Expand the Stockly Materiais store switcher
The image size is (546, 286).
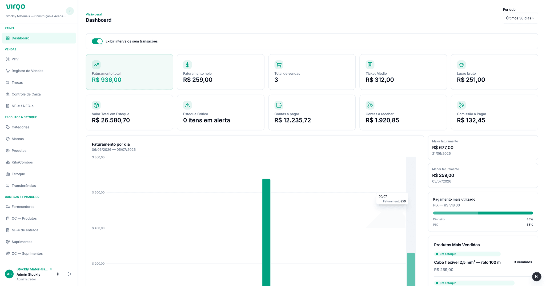click(x=34, y=269)
